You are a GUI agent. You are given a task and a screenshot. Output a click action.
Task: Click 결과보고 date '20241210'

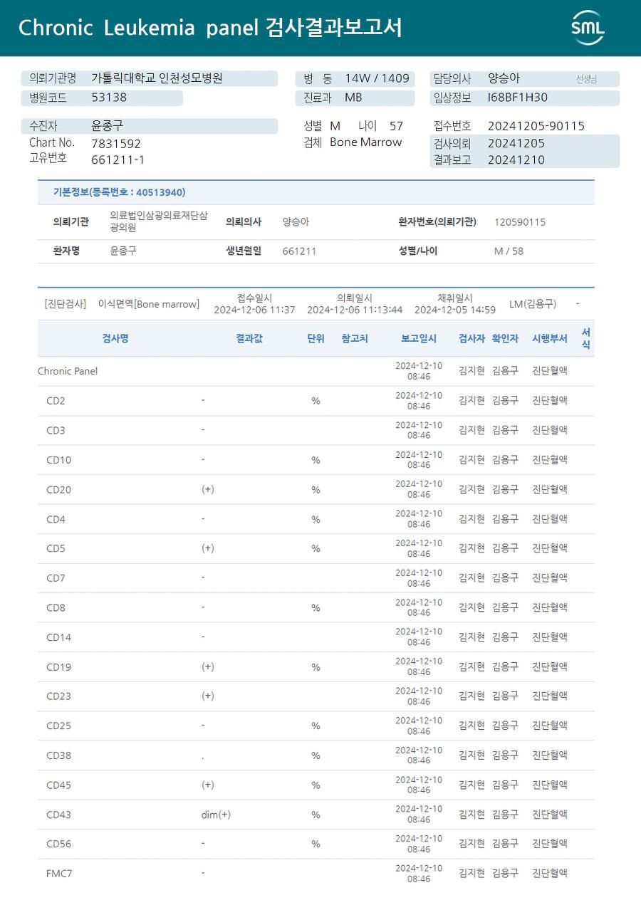point(516,160)
